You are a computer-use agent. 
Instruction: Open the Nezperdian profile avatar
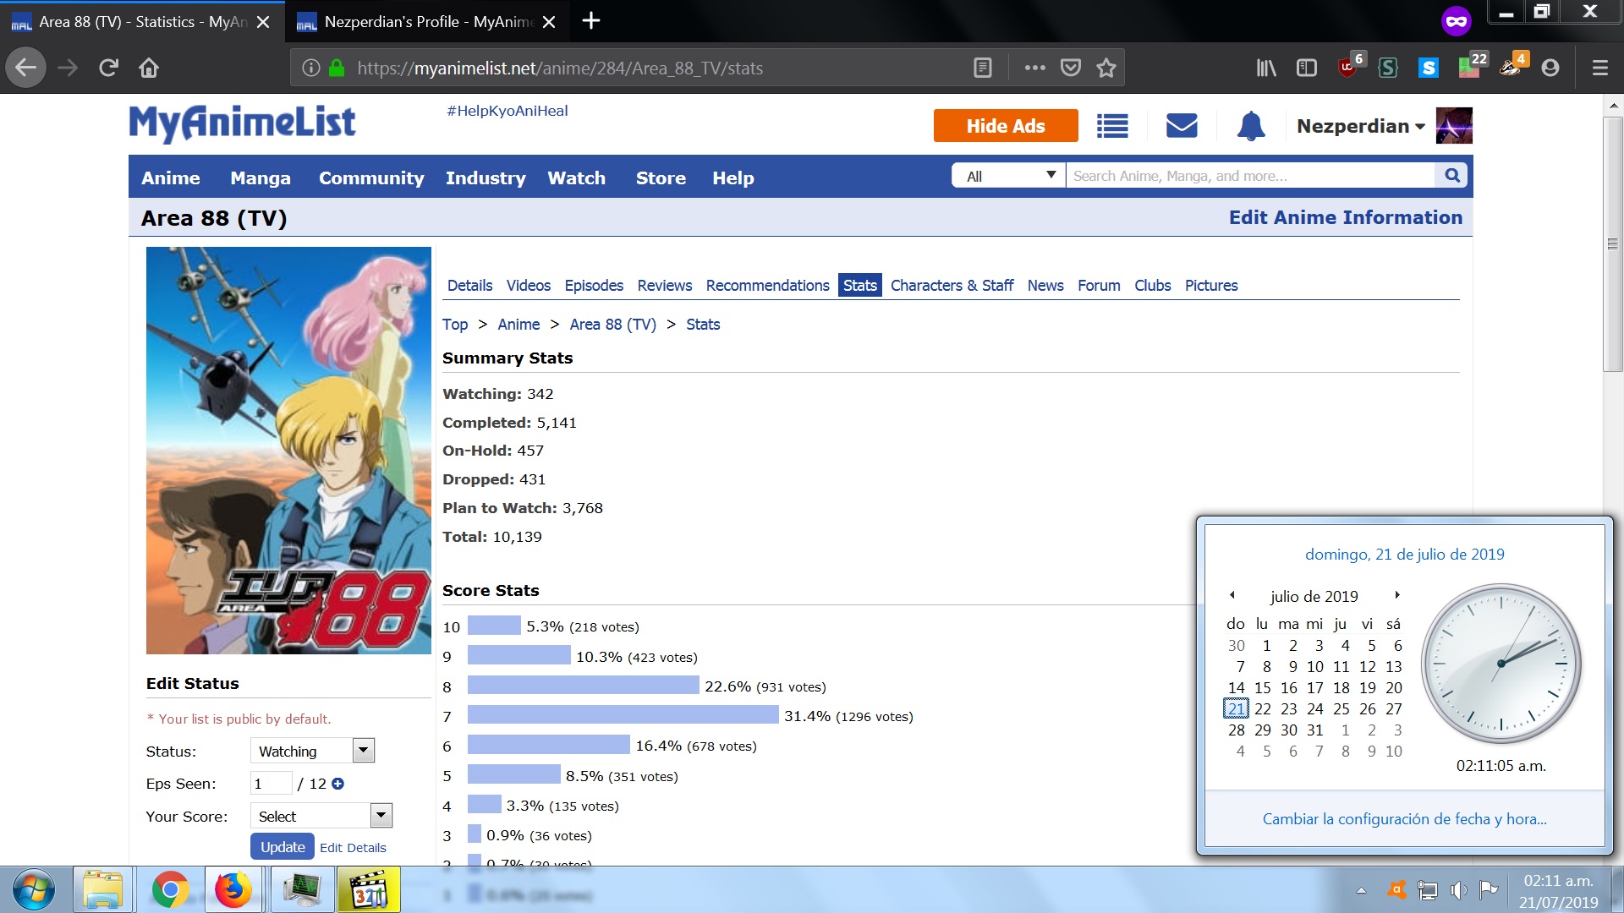(1454, 126)
